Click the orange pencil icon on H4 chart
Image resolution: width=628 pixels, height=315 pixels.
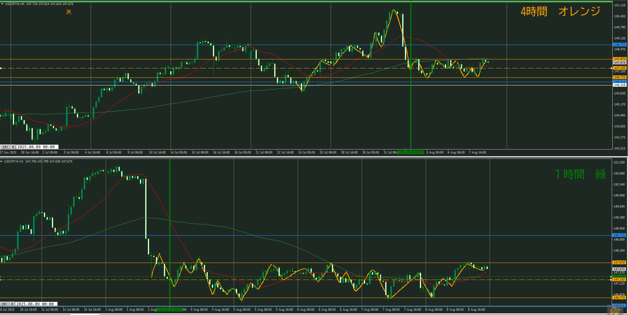point(69,12)
